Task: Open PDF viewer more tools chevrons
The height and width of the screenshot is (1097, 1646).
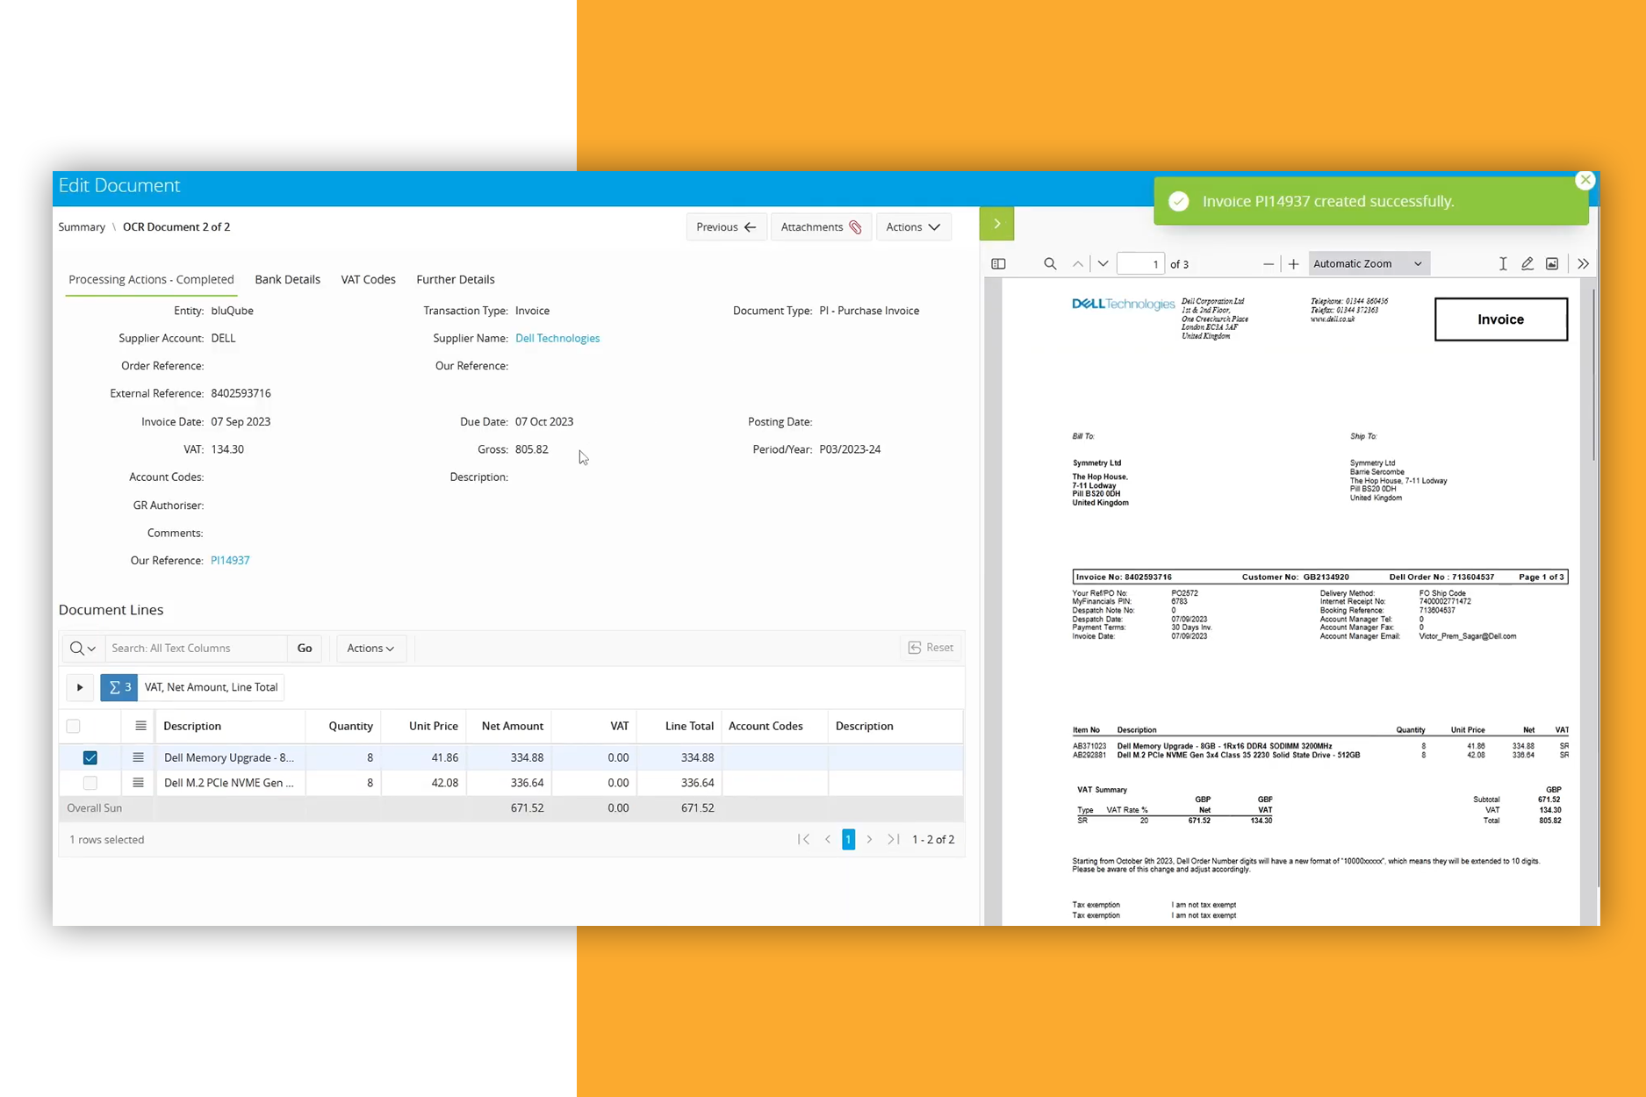Action: point(1583,264)
